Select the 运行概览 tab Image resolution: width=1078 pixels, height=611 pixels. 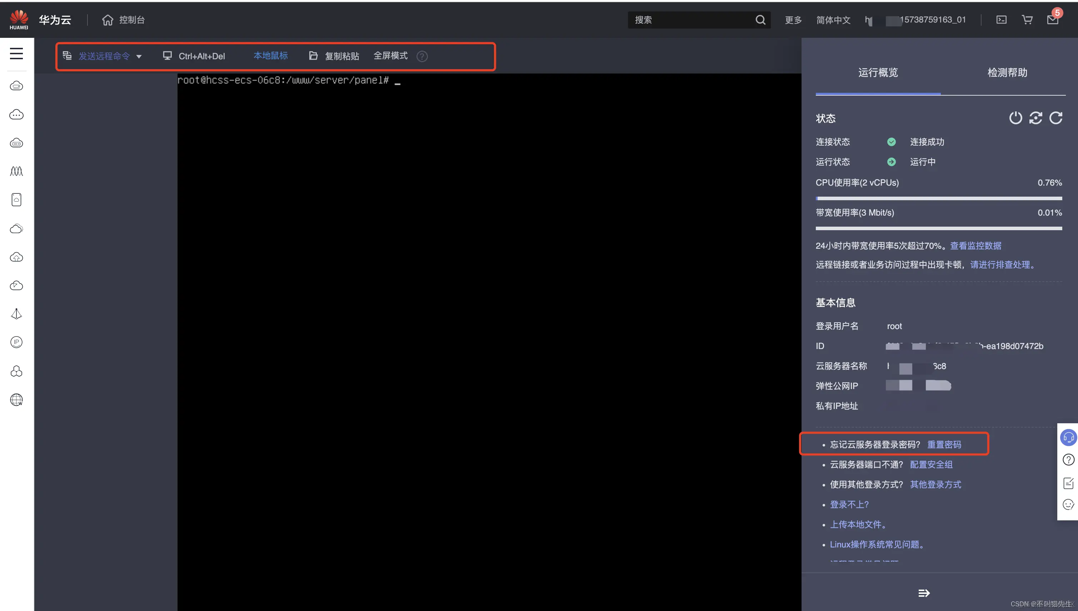pyautogui.click(x=878, y=72)
